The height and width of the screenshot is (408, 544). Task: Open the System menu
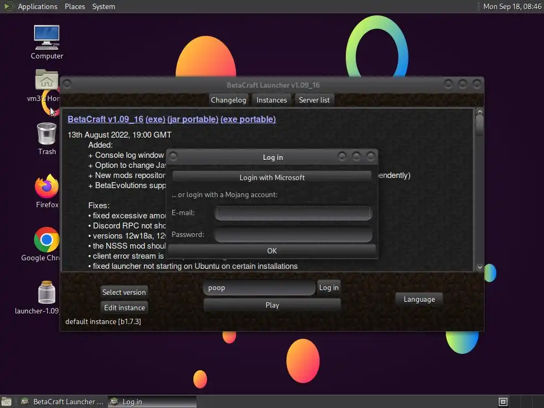[x=104, y=6]
